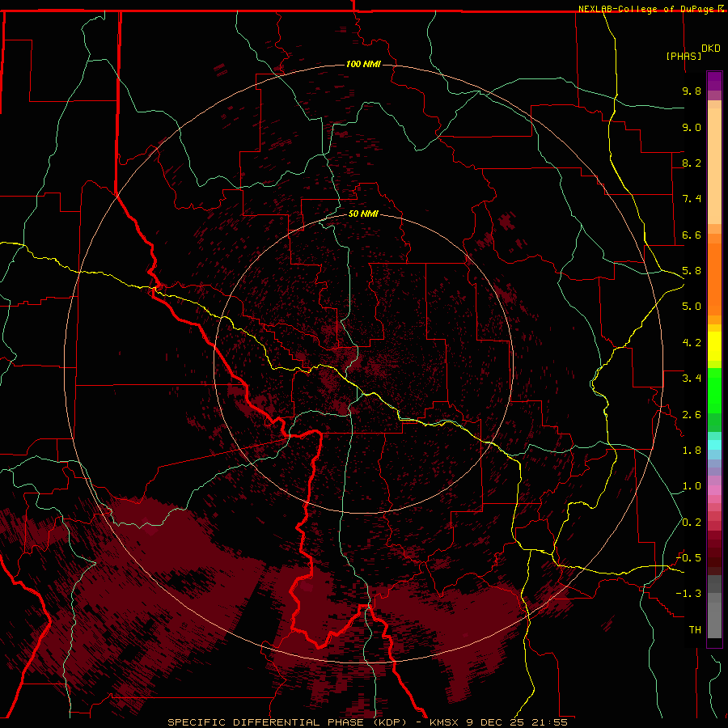Pick the yellow band on the legend

pos(714,346)
